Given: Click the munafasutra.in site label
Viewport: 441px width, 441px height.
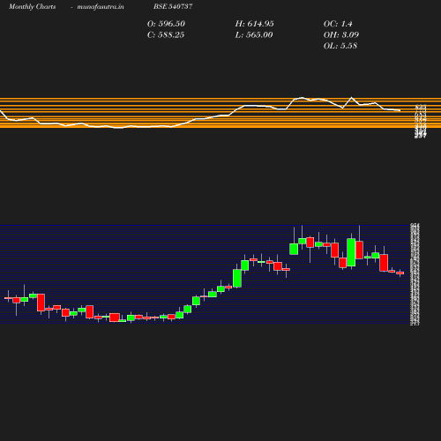Looking at the screenshot, I should click(101, 6).
